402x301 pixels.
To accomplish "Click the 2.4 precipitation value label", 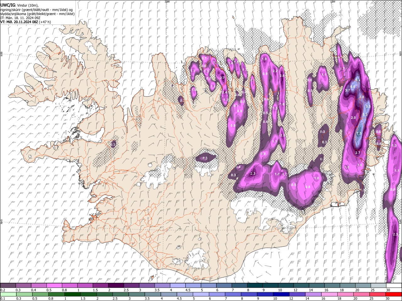I will click(x=225, y=92).
